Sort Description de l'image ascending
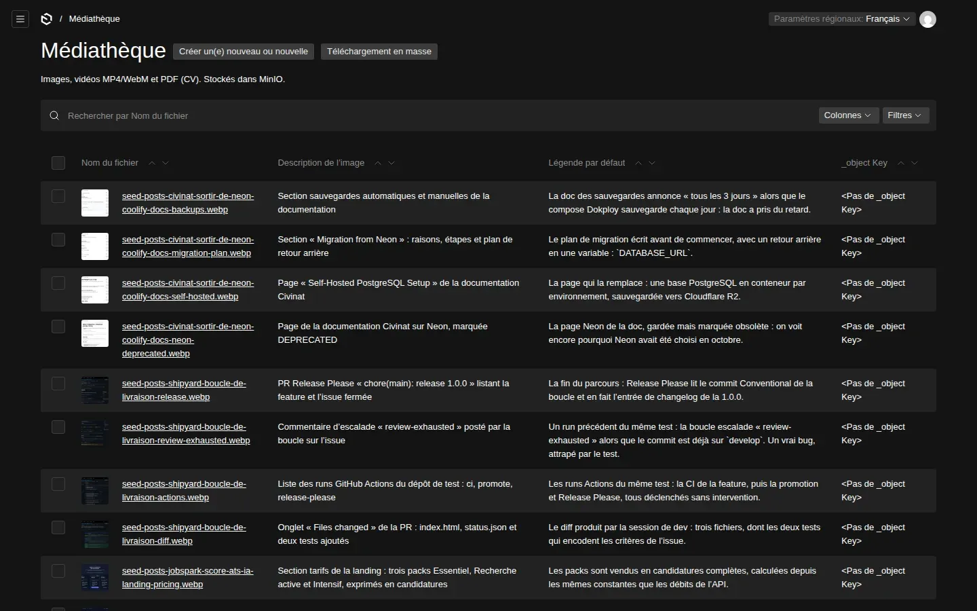This screenshot has width=977, height=611. coord(378,163)
